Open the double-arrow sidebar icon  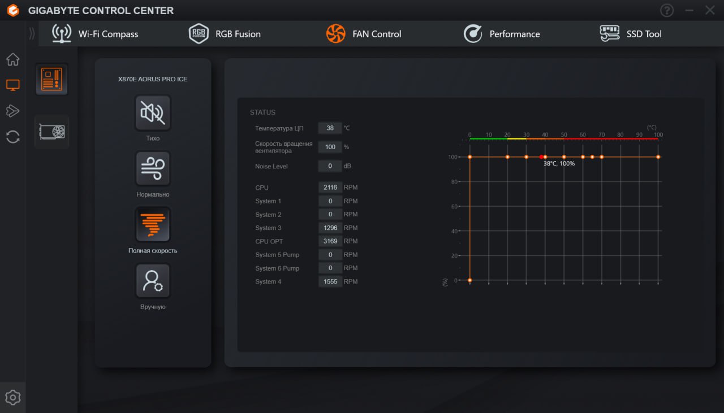click(x=12, y=111)
